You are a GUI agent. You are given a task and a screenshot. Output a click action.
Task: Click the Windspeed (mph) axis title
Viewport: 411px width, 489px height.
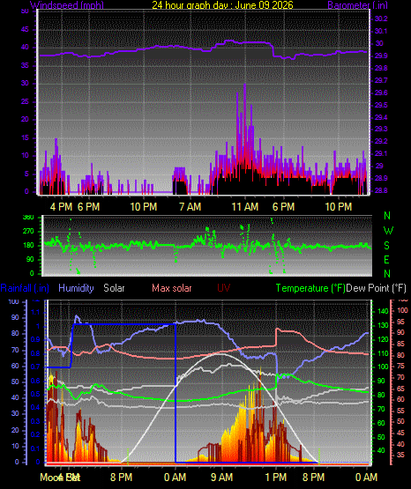67,5
